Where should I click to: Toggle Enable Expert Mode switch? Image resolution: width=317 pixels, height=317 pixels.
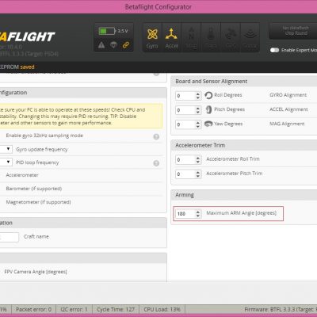pos(274,50)
